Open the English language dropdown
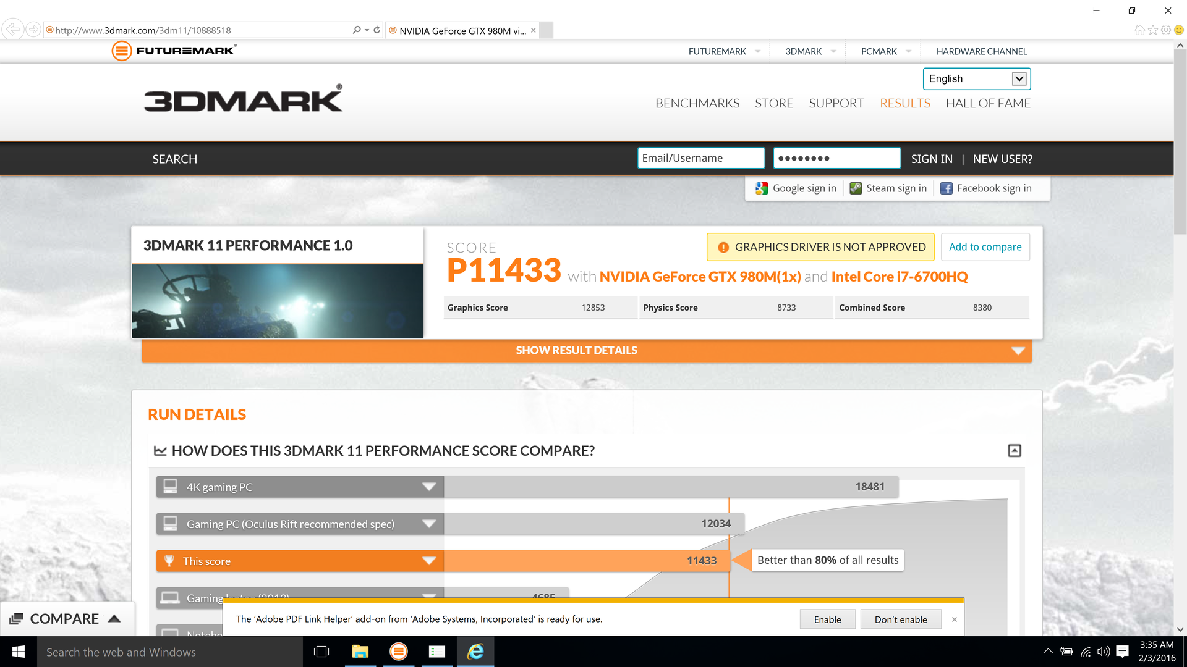This screenshot has height=667, width=1187. pos(977,78)
